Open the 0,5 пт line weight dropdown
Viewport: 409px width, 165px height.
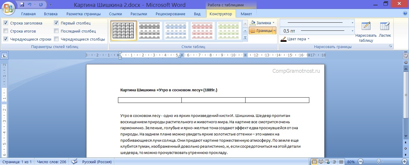point(352,31)
